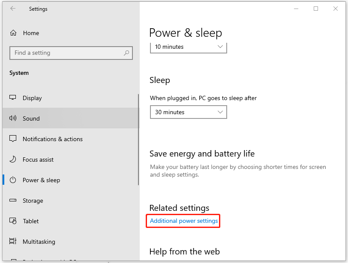Click the Tablet device icon
This screenshot has width=348, height=263.
[x=12, y=221]
